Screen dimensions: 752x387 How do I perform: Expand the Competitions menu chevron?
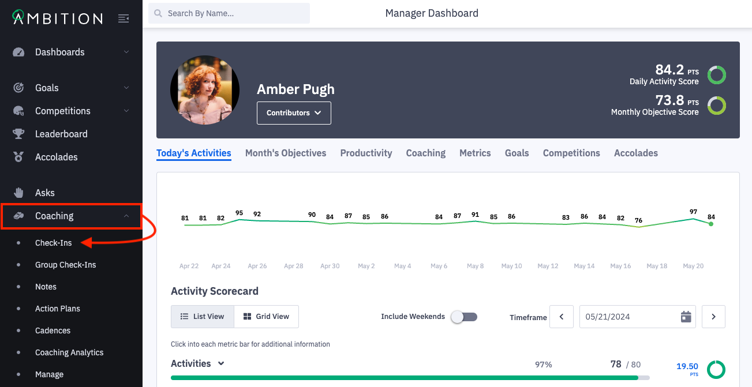pos(126,111)
